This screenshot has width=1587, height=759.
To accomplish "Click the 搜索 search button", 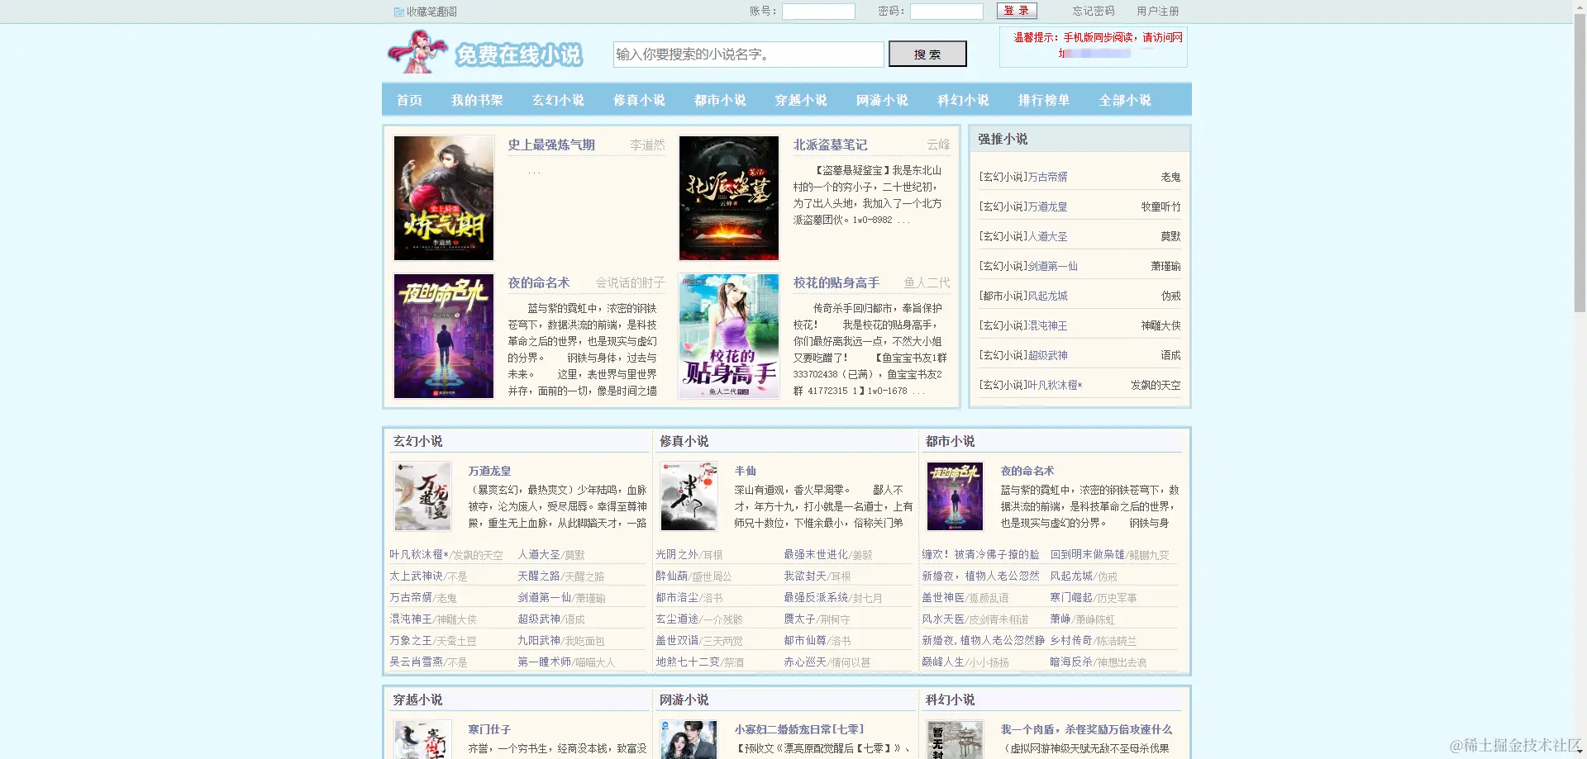I will (x=927, y=55).
